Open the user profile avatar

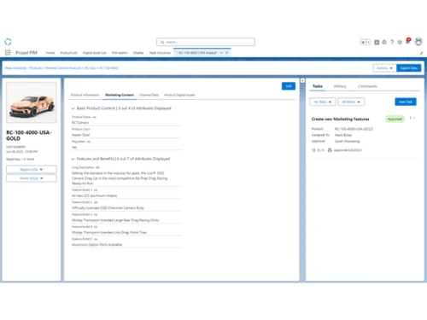click(x=418, y=42)
